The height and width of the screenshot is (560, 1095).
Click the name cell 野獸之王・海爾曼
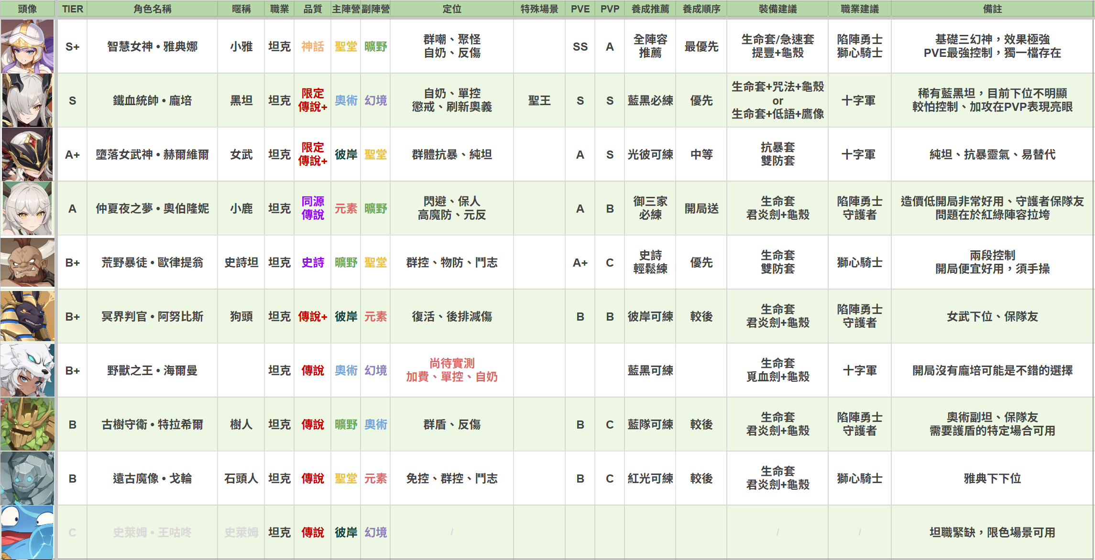(x=152, y=370)
